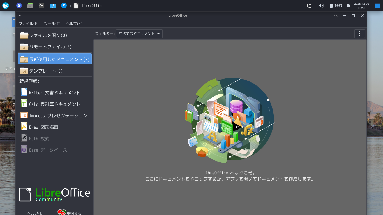Click the window roll-up chevron button
This screenshot has height=215, width=383.
point(335,15)
